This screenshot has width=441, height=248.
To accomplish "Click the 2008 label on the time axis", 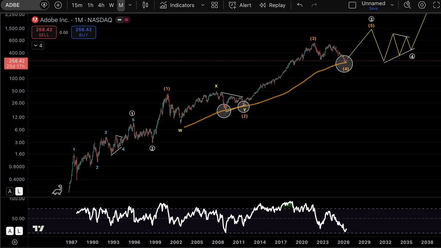I will click(x=218, y=242).
